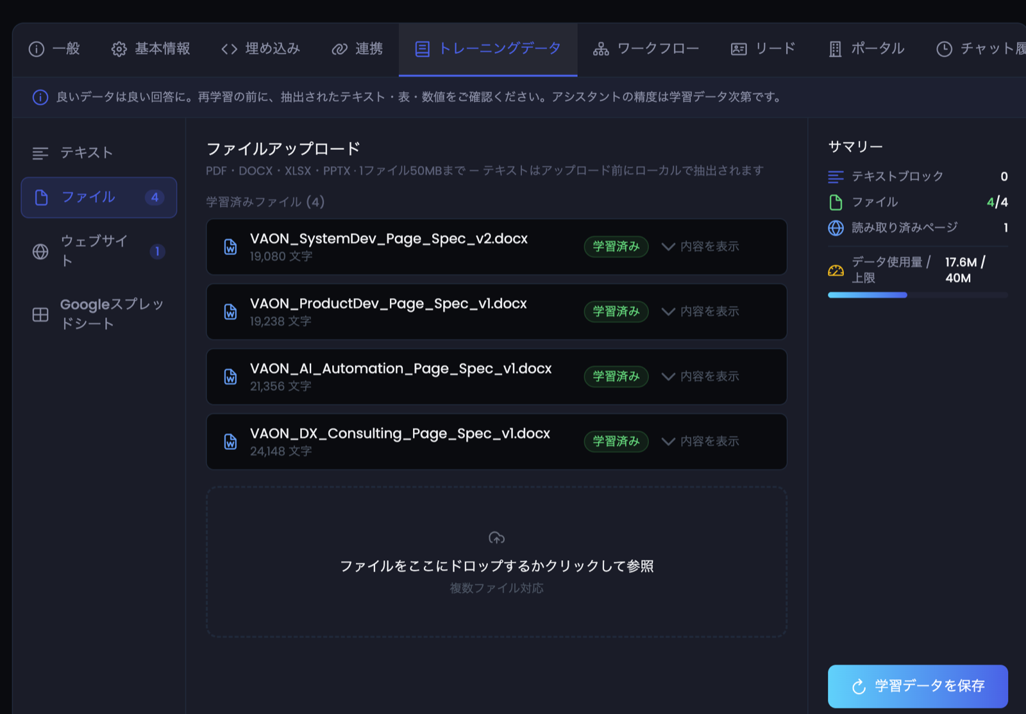Click the upload cloud icon in drop zone
Screen dimensions: 1026x714
point(496,538)
